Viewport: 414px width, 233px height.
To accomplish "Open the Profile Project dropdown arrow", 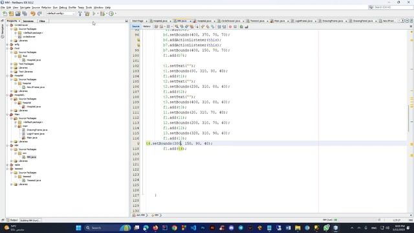I will point(115,14).
